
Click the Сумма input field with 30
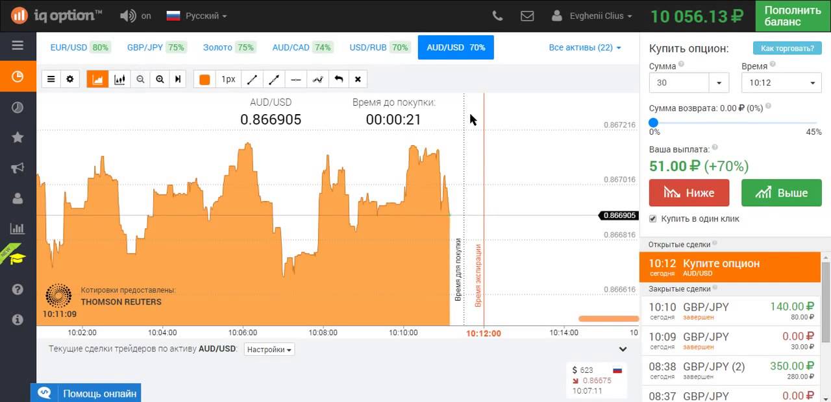click(x=679, y=83)
